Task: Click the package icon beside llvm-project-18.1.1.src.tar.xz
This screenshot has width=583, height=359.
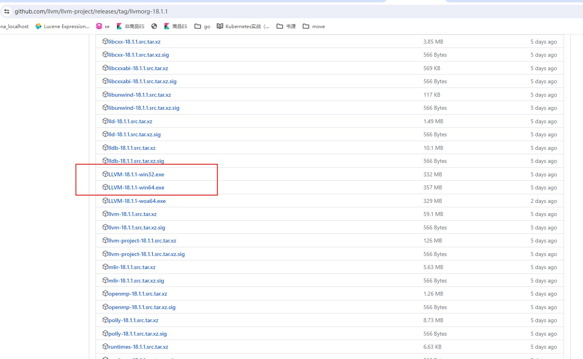Action: [x=105, y=240]
